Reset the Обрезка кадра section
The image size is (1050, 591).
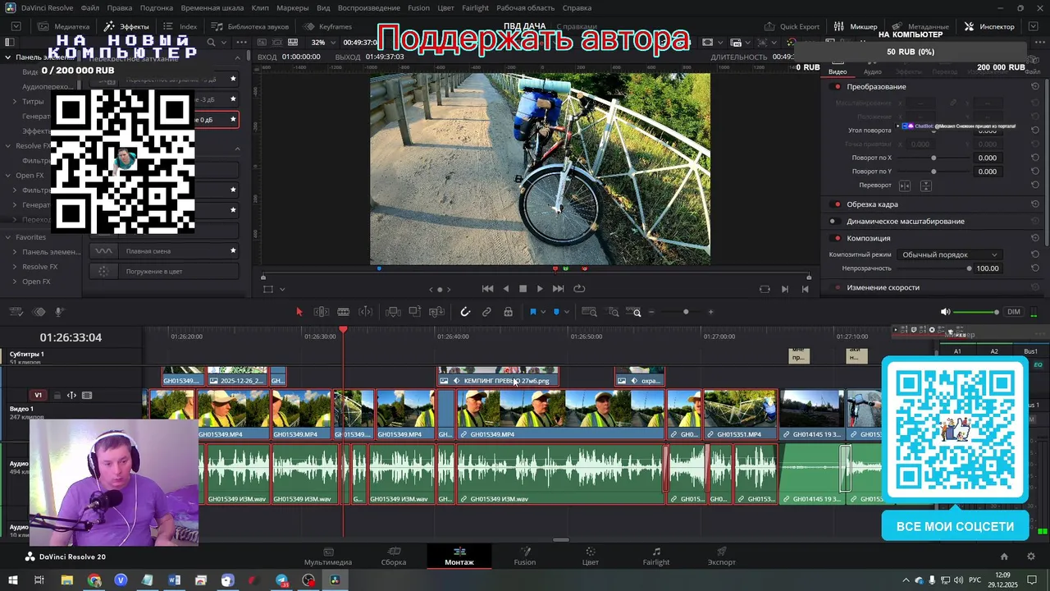click(1035, 204)
